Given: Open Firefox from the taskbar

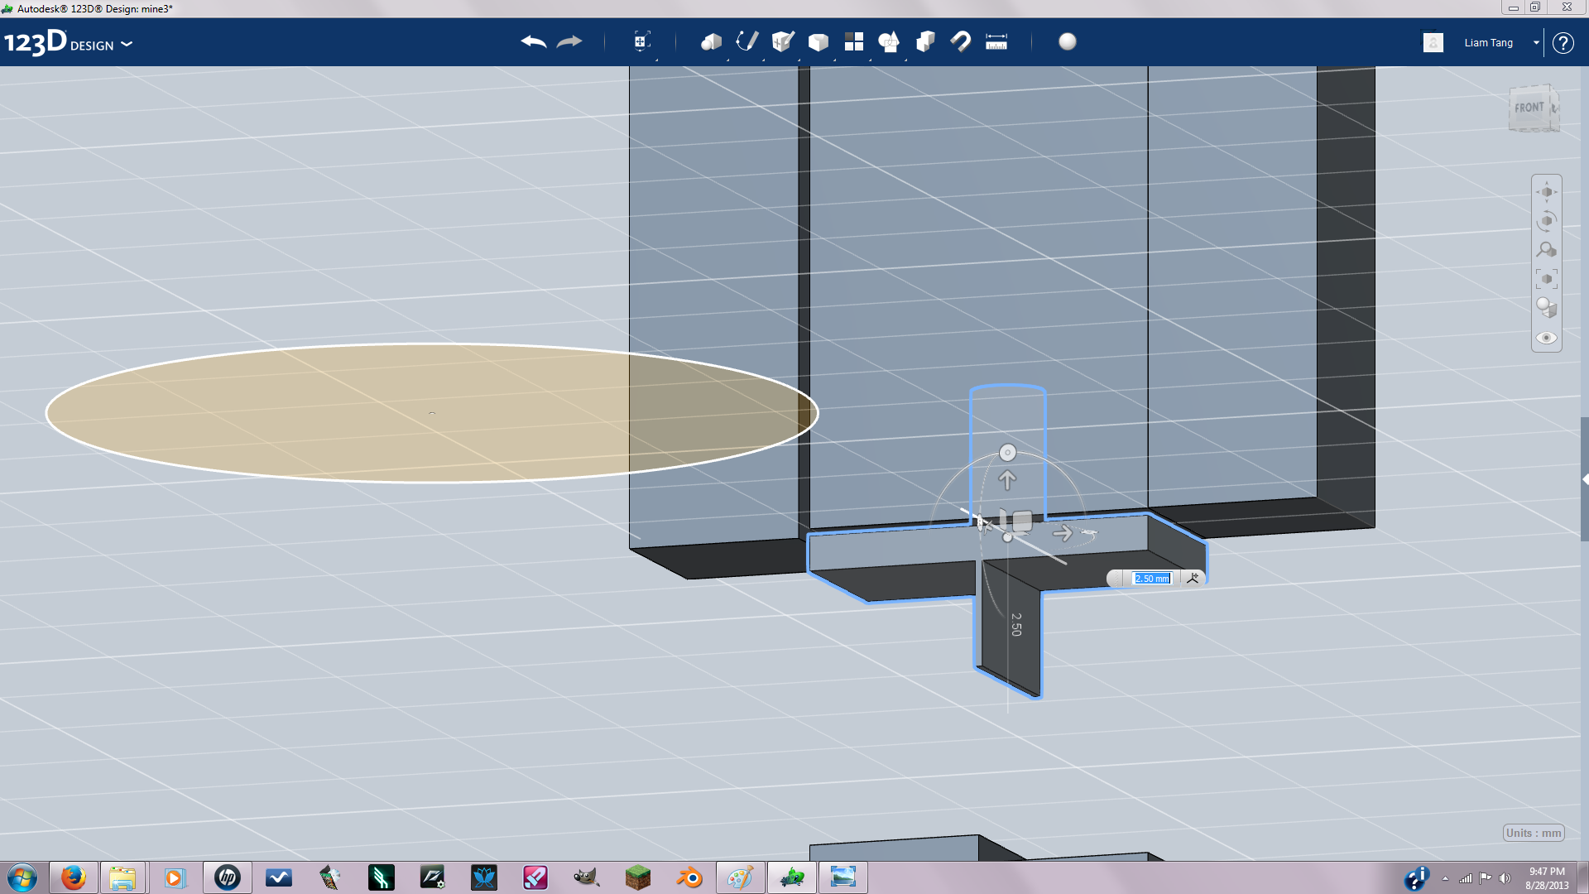Looking at the screenshot, I should point(73,877).
